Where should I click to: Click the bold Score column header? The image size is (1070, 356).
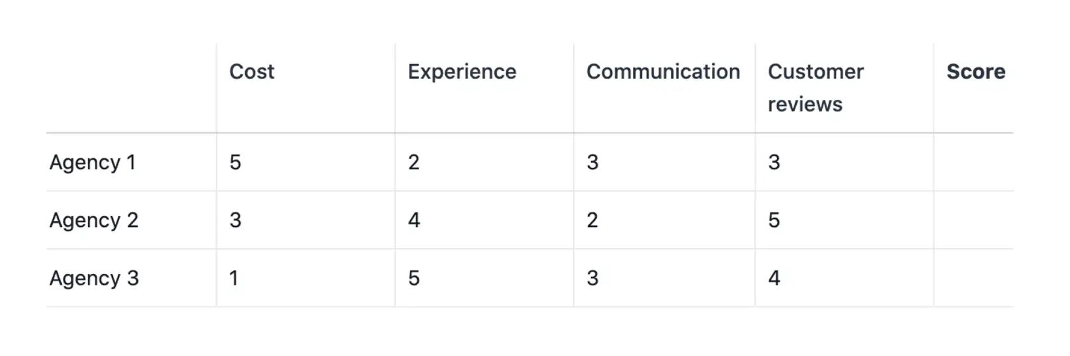pyautogui.click(x=976, y=72)
